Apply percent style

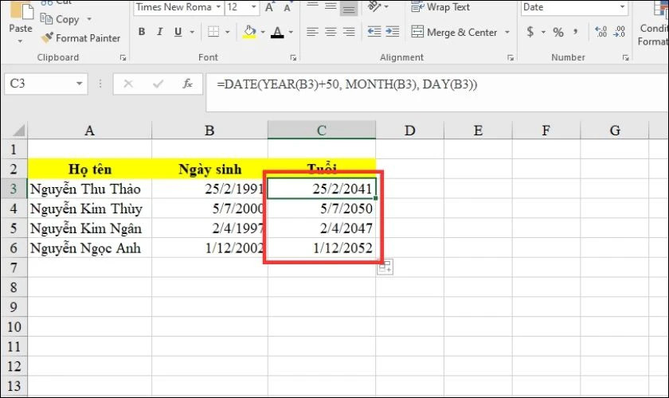(x=558, y=32)
